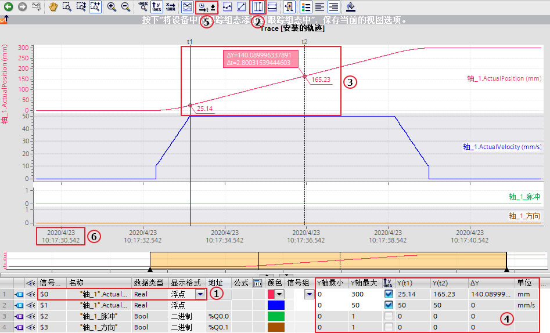550x333 pixels.
Task: Scale X axis to 100% icon
Action: pyautogui.click(x=171, y=6)
